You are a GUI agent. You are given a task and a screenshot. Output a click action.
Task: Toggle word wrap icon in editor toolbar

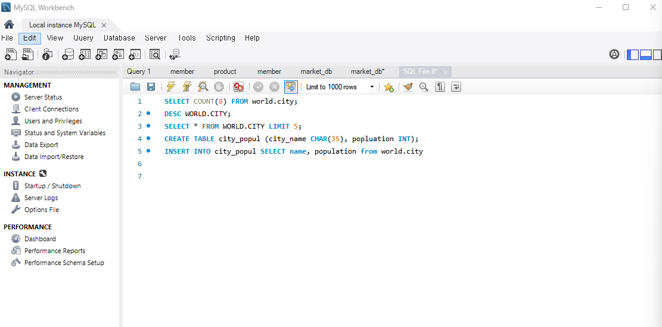pos(456,87)
